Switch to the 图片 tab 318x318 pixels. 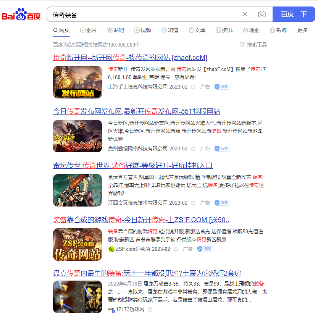[89, 31]
